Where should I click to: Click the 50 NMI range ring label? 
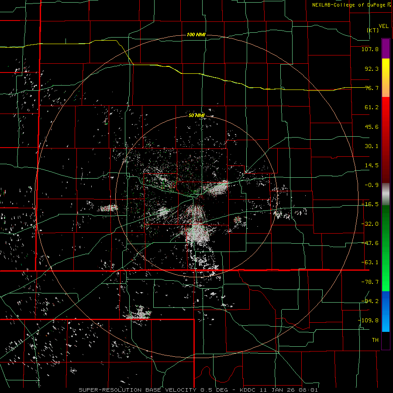(197, 115)
